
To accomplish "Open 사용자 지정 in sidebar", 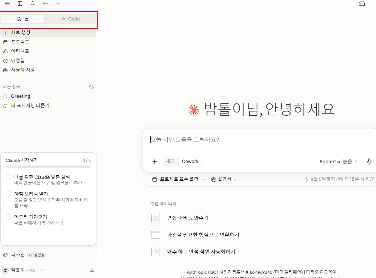I will pos(48,70).
